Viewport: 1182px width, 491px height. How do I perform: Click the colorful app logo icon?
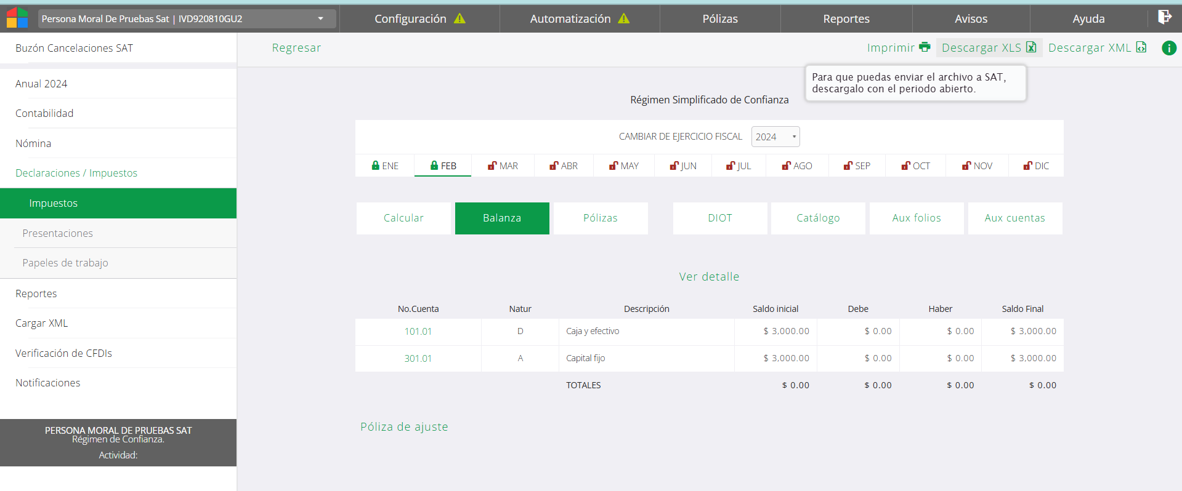[17, 18]
